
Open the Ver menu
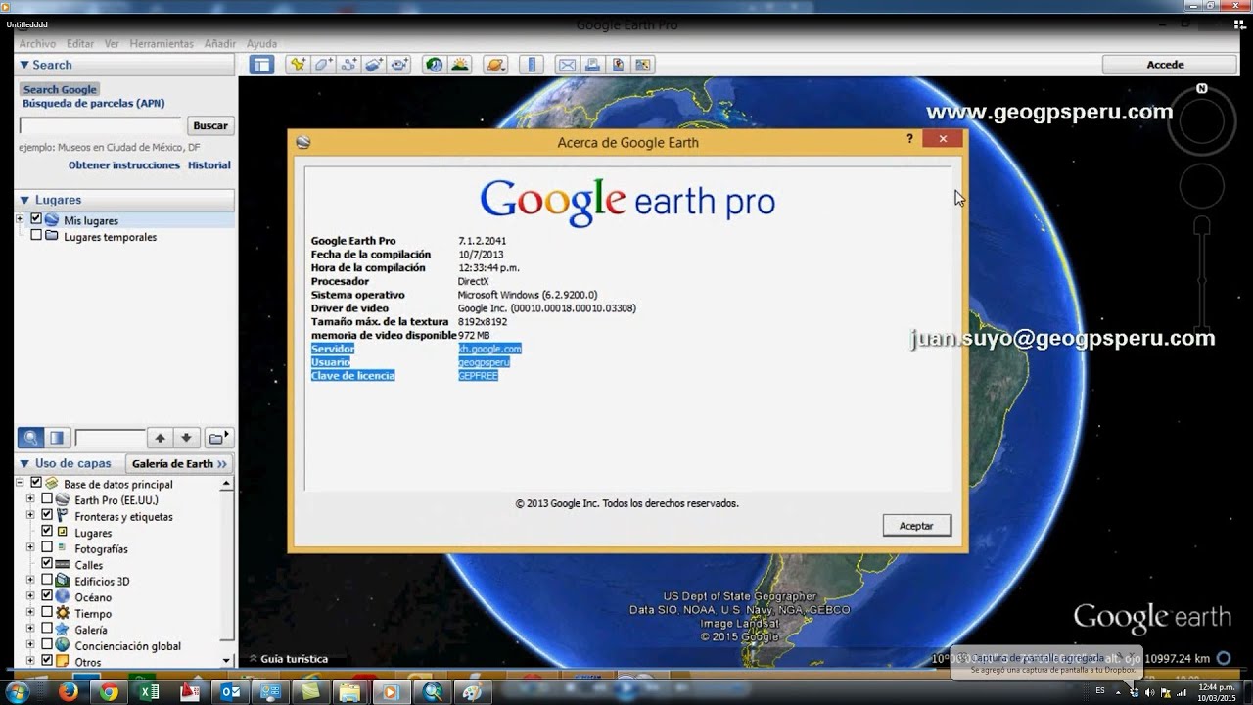[x=112, y=43]
